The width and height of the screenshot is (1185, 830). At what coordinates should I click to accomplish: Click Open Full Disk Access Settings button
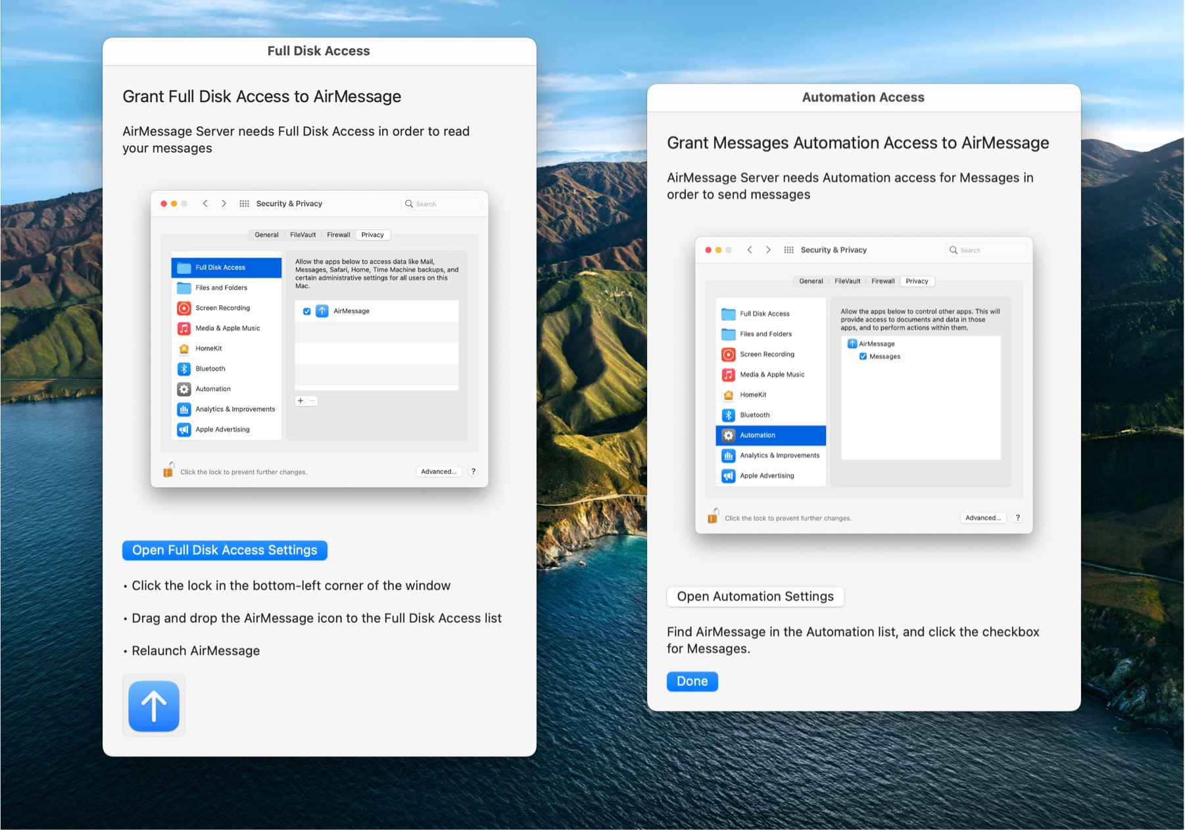225,550
